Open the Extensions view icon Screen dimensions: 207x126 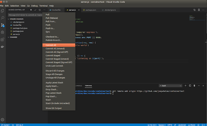click(3, 39)
